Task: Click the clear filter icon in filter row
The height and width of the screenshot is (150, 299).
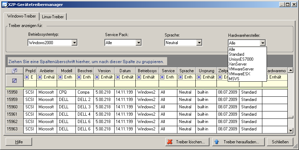Action: click(x=14, y=81)
